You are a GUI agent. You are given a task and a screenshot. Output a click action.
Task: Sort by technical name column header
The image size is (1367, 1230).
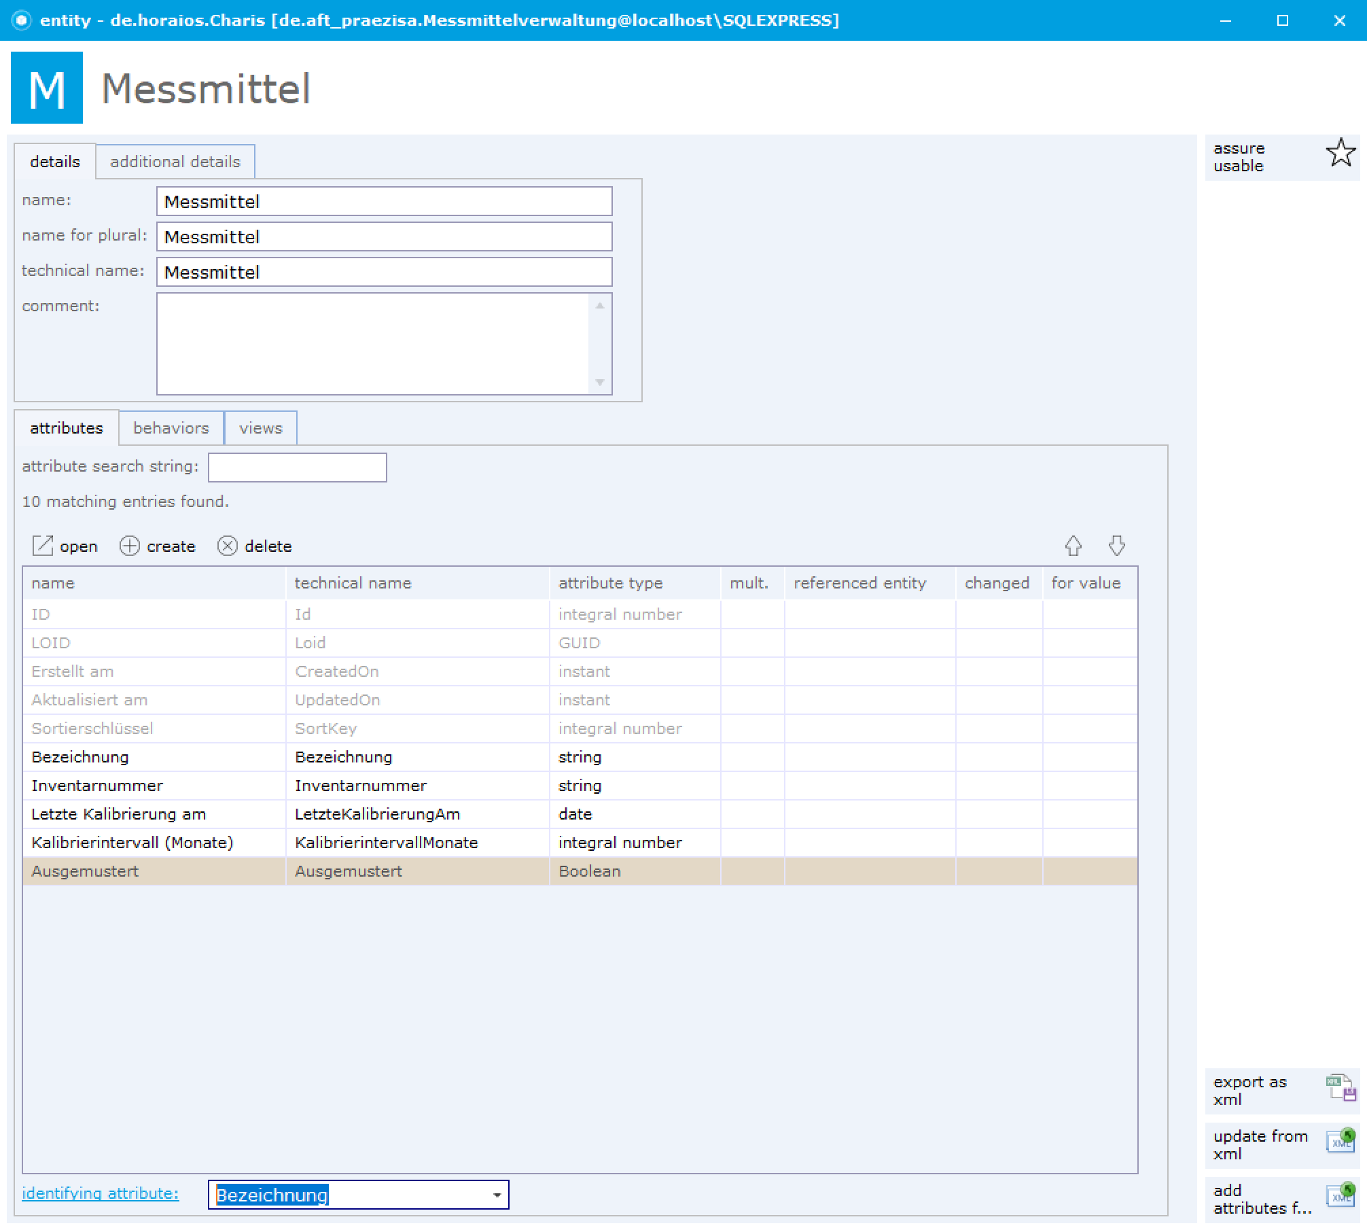(418, 583)
